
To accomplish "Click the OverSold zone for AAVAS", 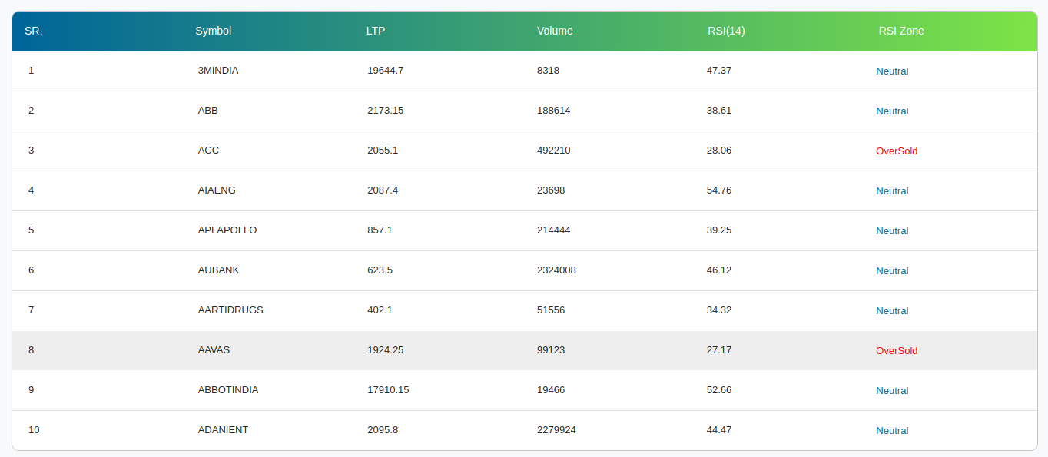I will [x=897, y=351].
